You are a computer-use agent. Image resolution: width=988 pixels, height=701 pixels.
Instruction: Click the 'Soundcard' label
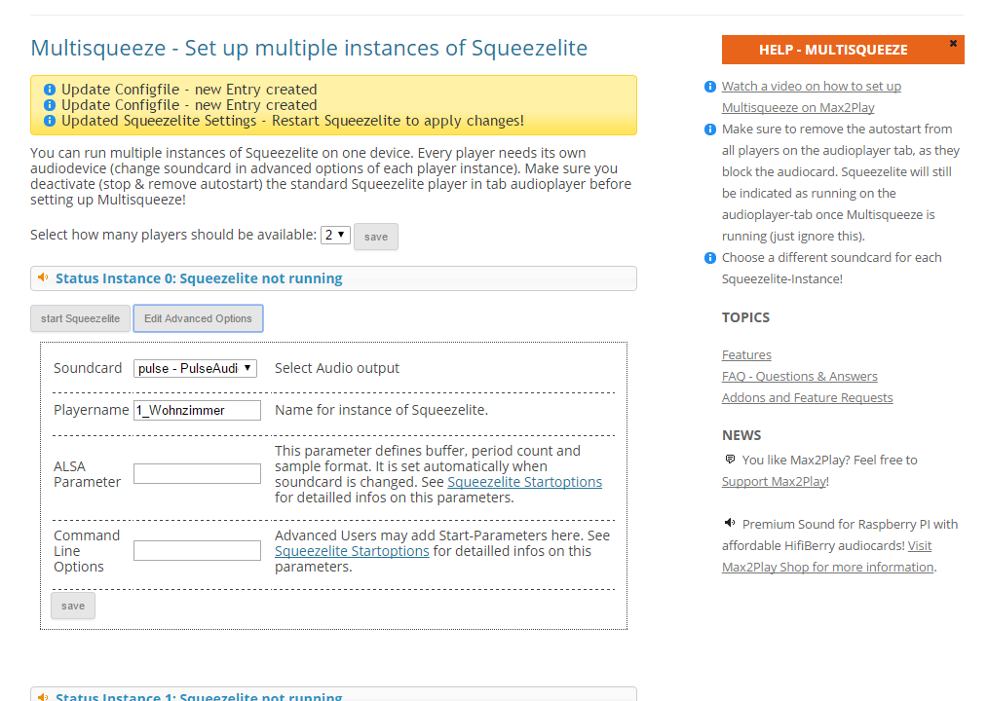point(88,368)
